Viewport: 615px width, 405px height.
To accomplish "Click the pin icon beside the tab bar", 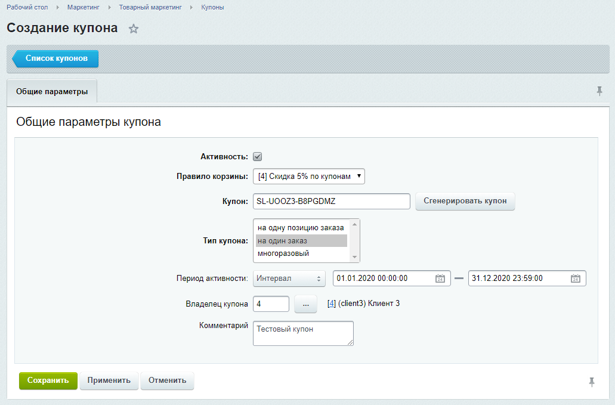I will [x=599, y=91].
